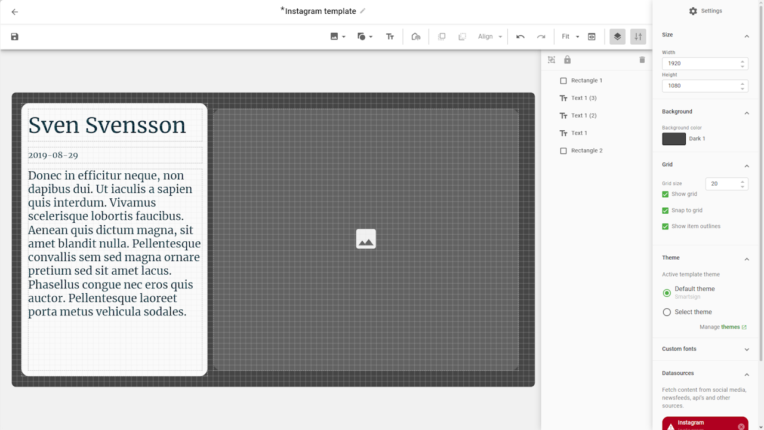Open the preview eye icon

pos(592,37)
